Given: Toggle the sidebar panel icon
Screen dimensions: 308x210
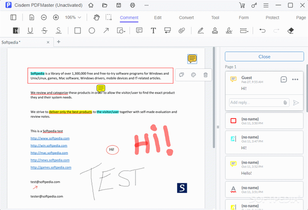Looking at the screenshot, I should tap(13, 17).
